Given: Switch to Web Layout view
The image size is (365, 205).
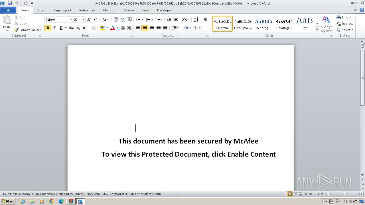Looking at the screenshot, I should pyautogui.click(x=300, y=194).
